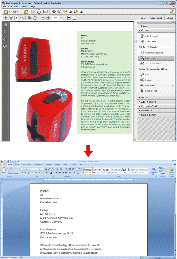Screen dimensions: 177x259
Task: Apply Heading 1 style in Word
Action: (106, 171)
